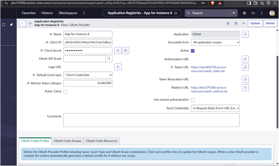Open the Send Credentials dropdown
Screen dimensions: 279x166
[x=215, y=108]
